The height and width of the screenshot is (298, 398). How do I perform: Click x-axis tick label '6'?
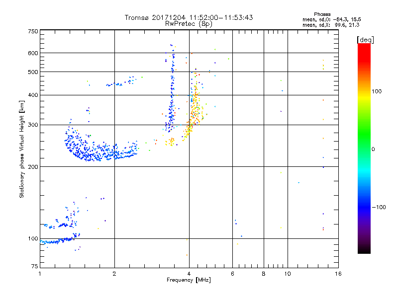click(x=232, y=274)
